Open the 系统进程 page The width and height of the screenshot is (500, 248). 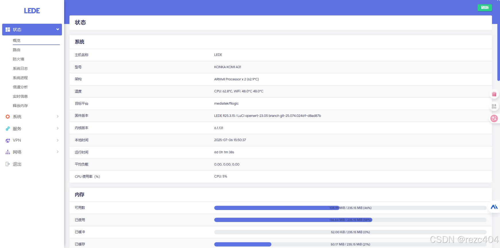(20, 78)
